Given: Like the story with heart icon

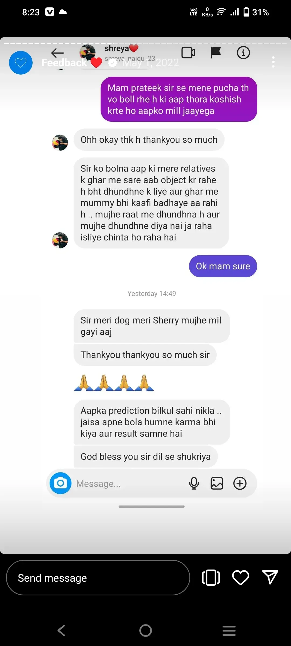Looking at the screenshot, I should pyautogui.click(x=240, y=578).
